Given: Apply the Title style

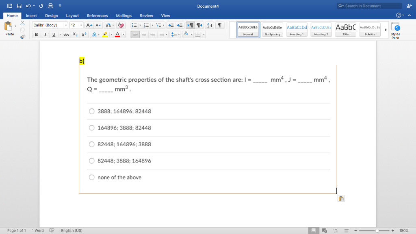Looking at the screenshot, I should [346, 30].
